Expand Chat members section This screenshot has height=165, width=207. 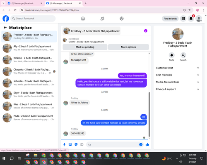click(178, 75)
